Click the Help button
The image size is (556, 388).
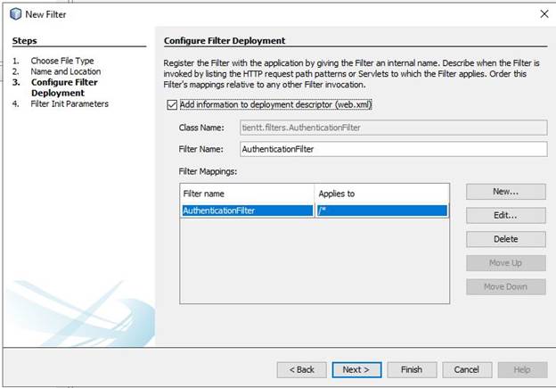522,370
